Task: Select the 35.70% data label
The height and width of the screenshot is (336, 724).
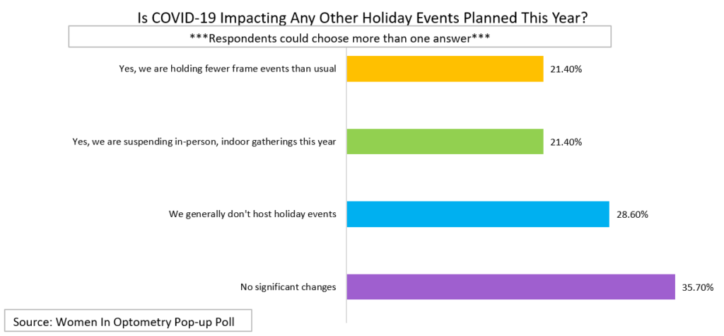Action: tap(697, 287)
